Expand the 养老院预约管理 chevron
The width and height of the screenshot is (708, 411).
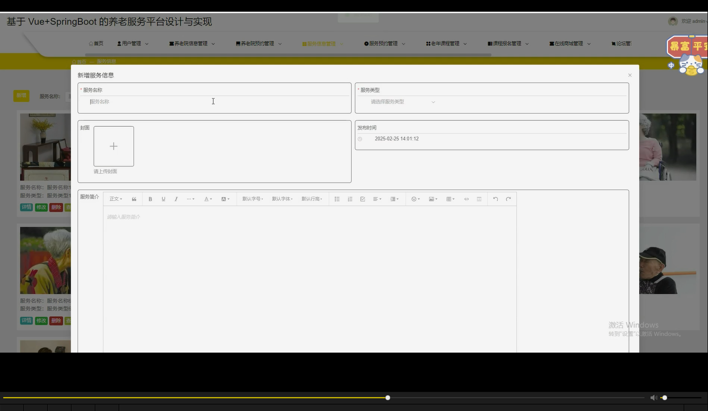(280, 44)
